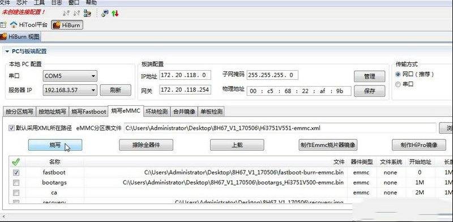The width and height of the screenshot is (453, 222).
Task: Open the 帮助 menu
Action: tap(91, 3)
